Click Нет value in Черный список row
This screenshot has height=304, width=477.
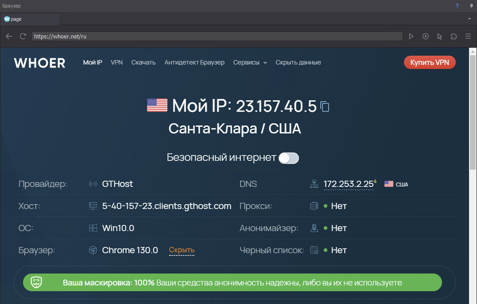339,250
